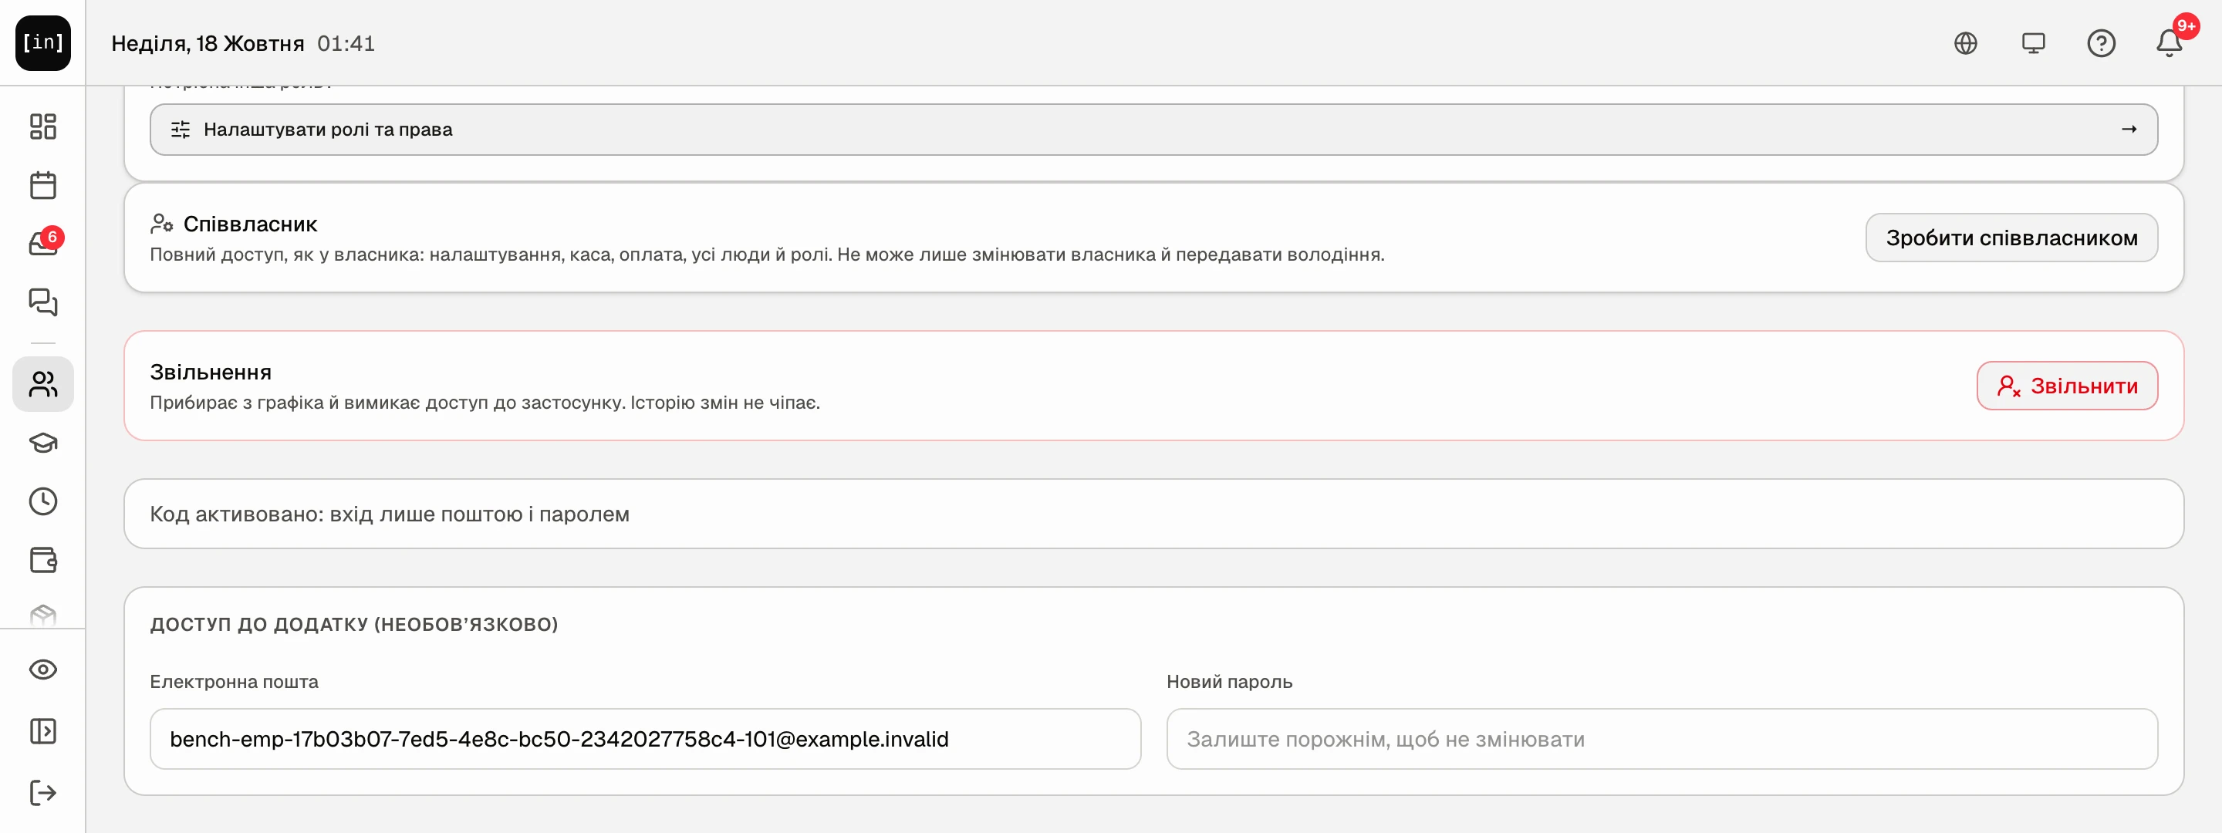Open the dashboard grid icon in sidebar

point(43,126)
